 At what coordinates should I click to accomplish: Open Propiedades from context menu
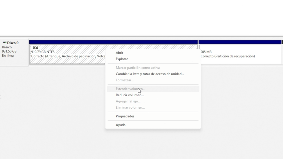153,116
